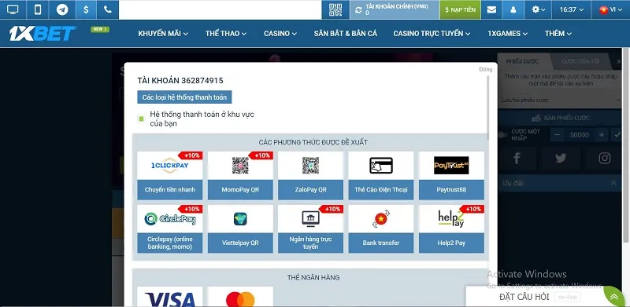Image resolution: width=630 pixels, height=307 pixels.
Task: Open the Telegram icon in top bar
Action: [62, 9]
